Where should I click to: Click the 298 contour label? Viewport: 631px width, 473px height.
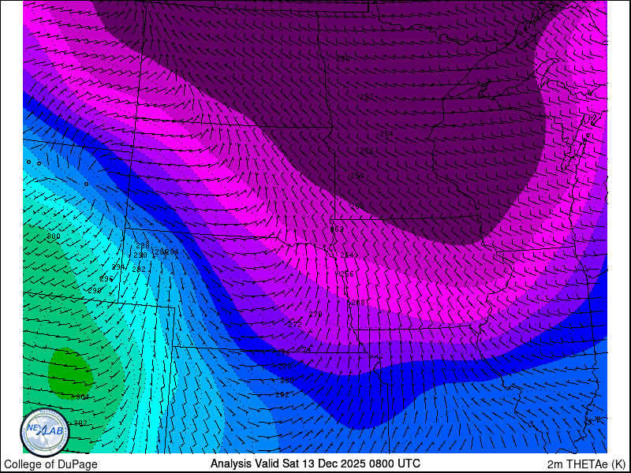95,290
